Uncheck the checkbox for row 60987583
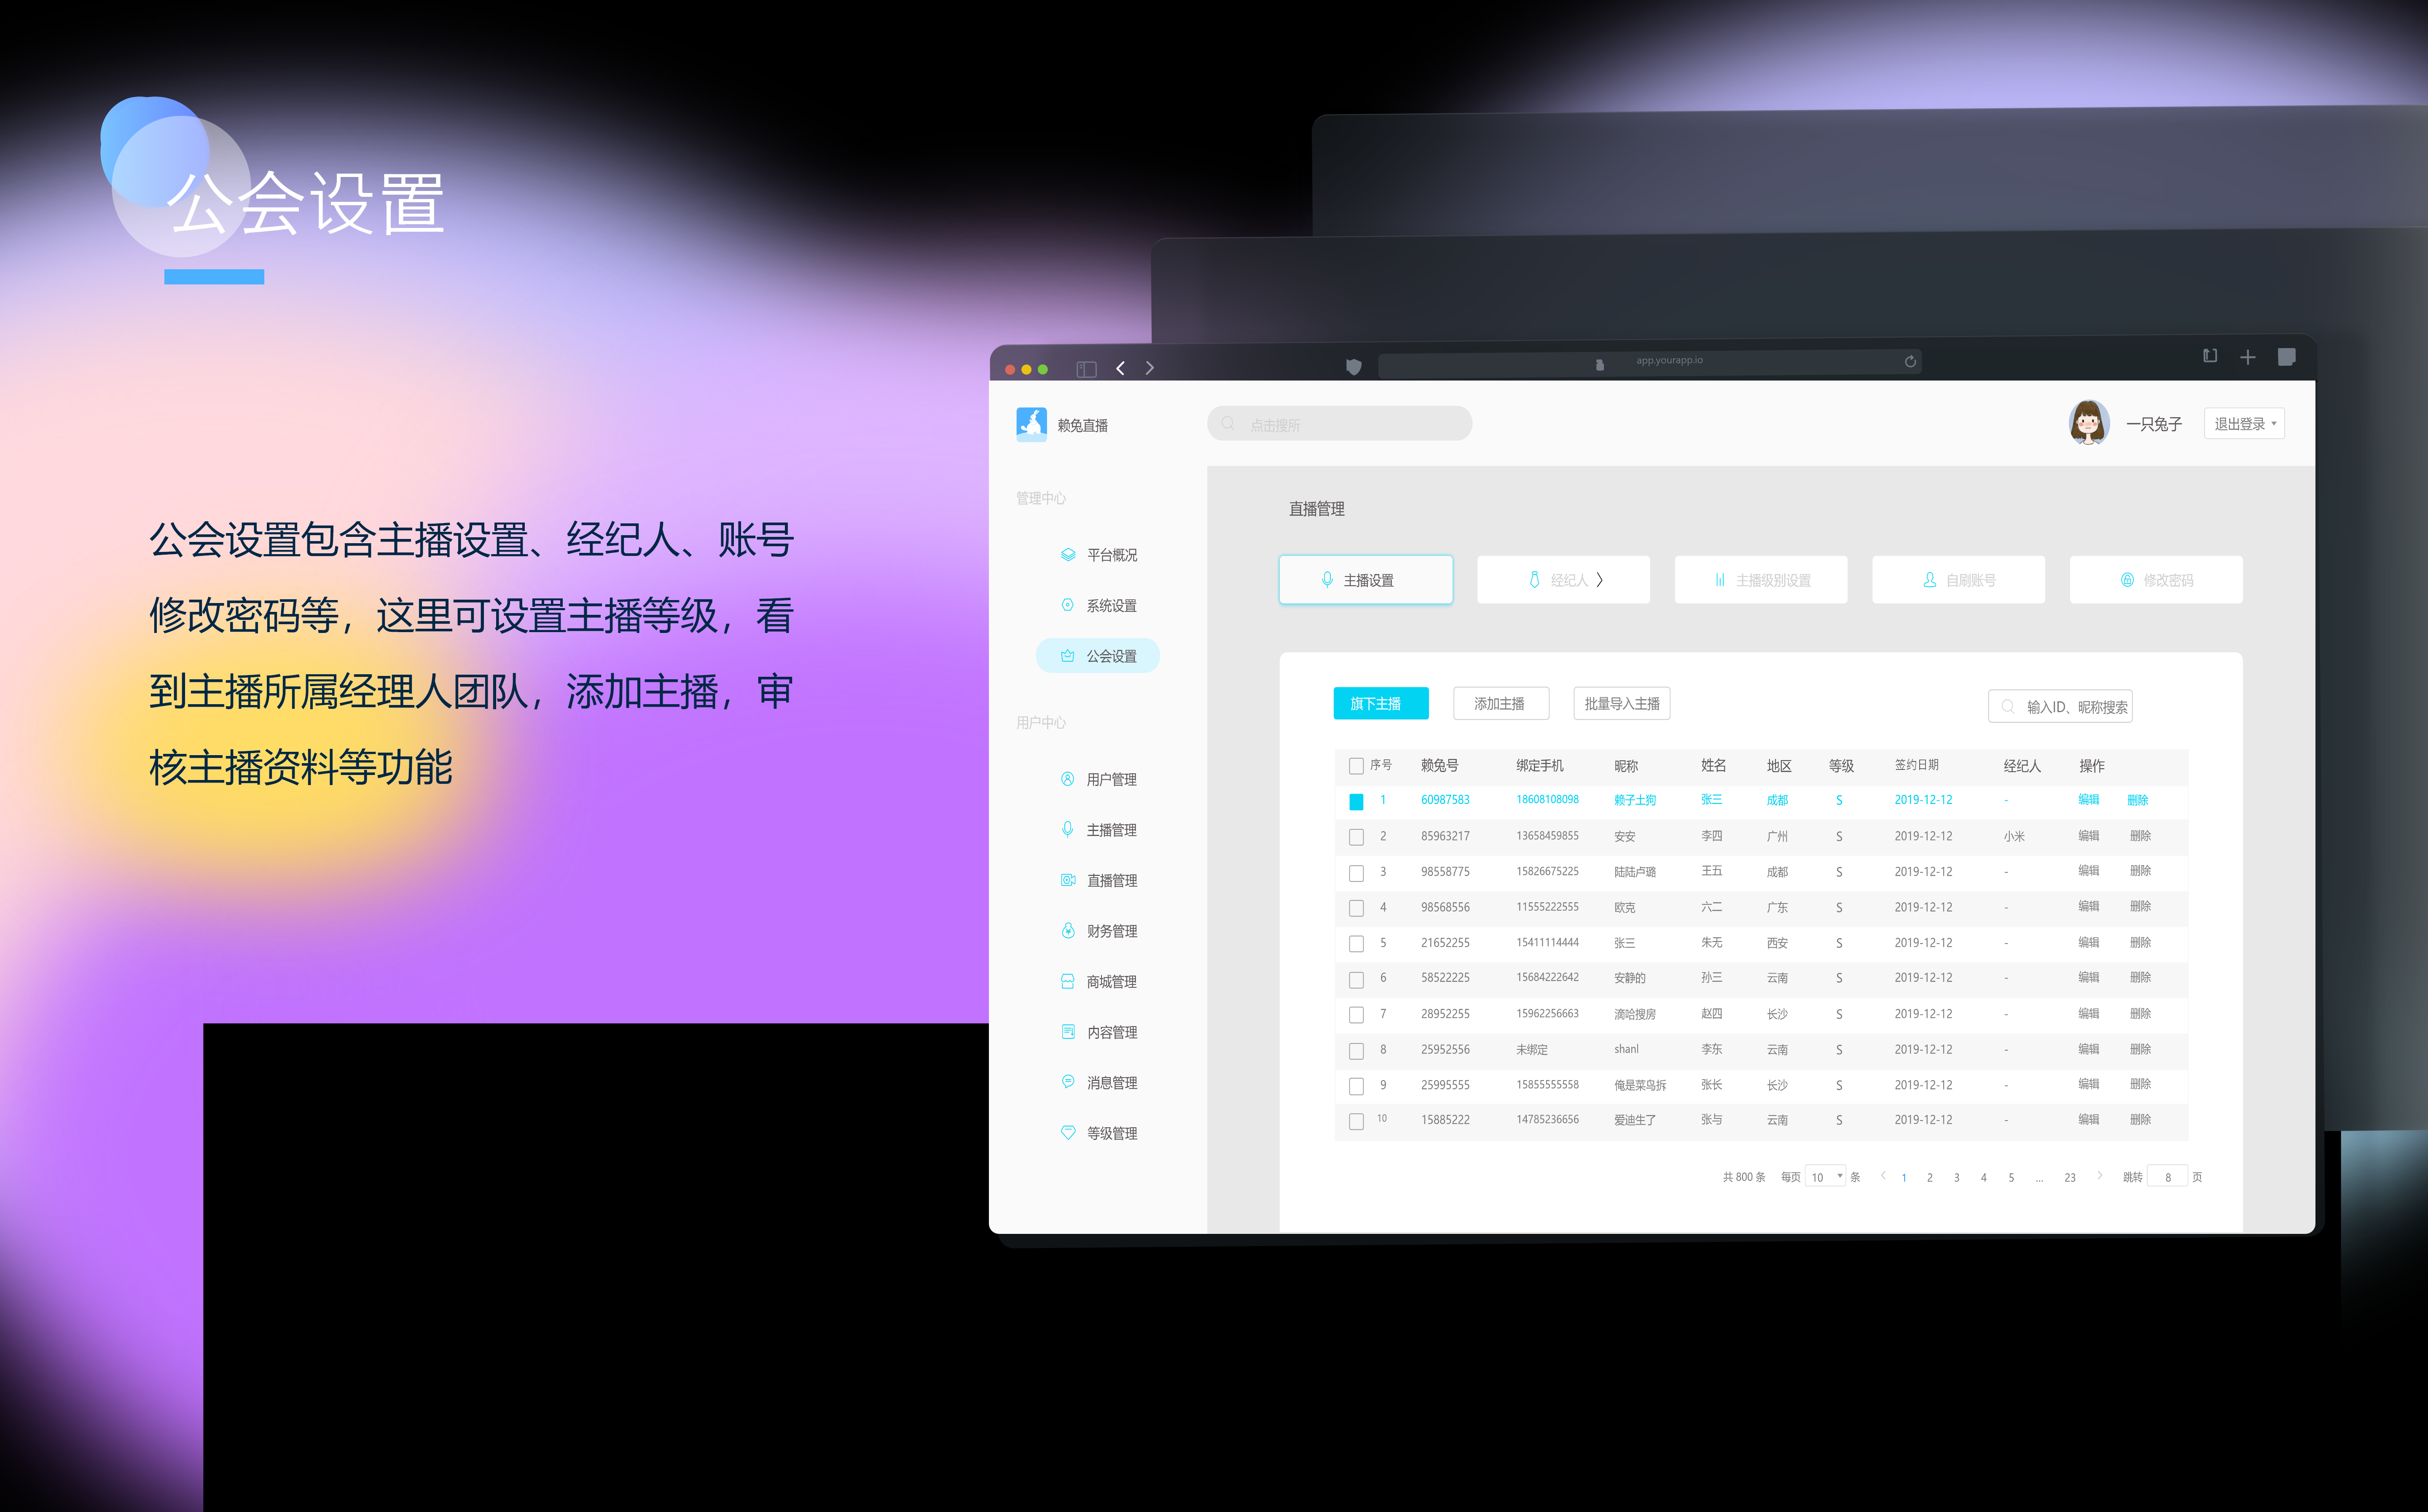This screenshot has height=1512, width=2428. click(1356, 801)
